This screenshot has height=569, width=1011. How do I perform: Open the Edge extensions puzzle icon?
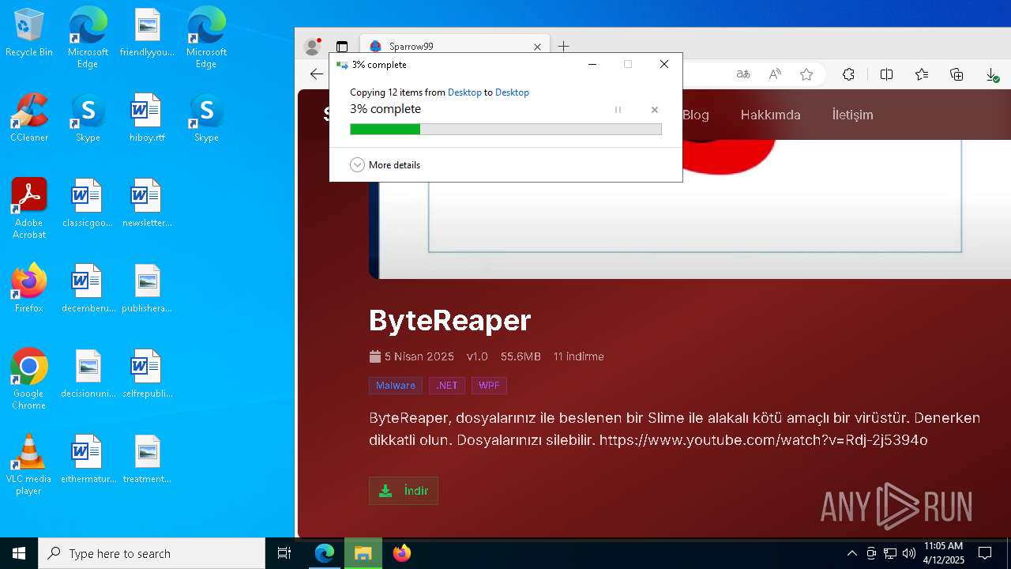click(848, 74)
